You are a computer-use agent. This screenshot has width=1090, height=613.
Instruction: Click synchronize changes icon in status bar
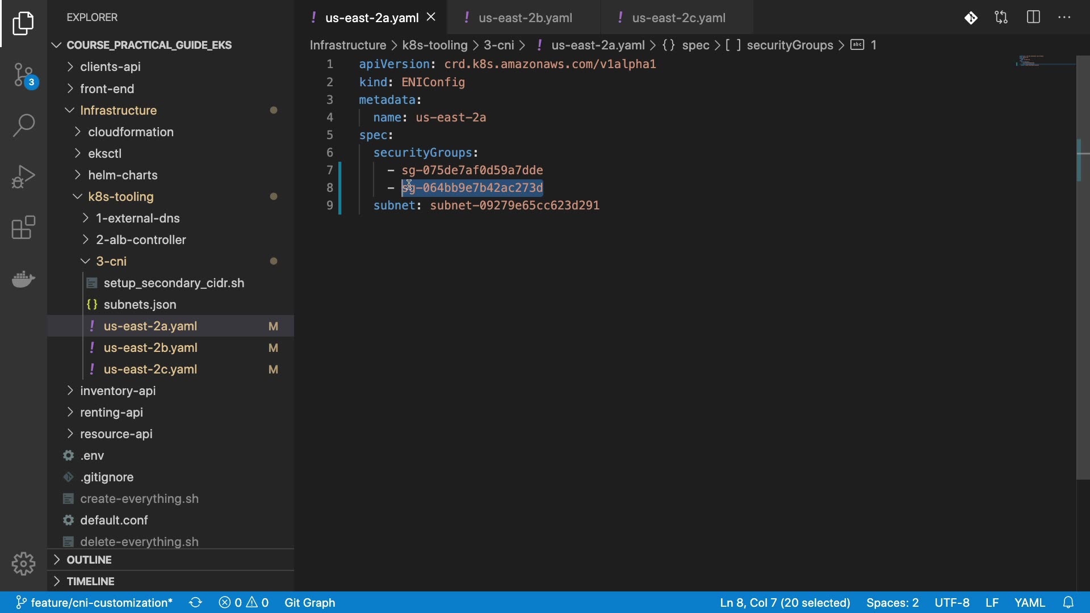195,602
